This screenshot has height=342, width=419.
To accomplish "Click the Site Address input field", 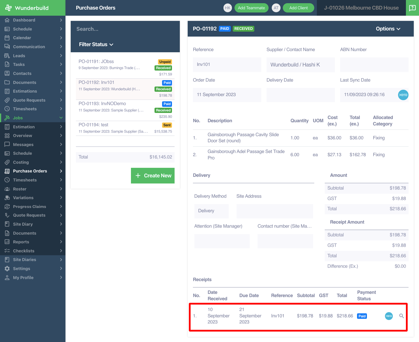I will [275, 211].
